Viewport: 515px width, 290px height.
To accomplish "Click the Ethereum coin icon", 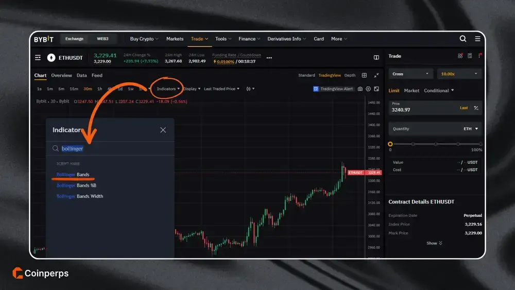I will [51, 58].
